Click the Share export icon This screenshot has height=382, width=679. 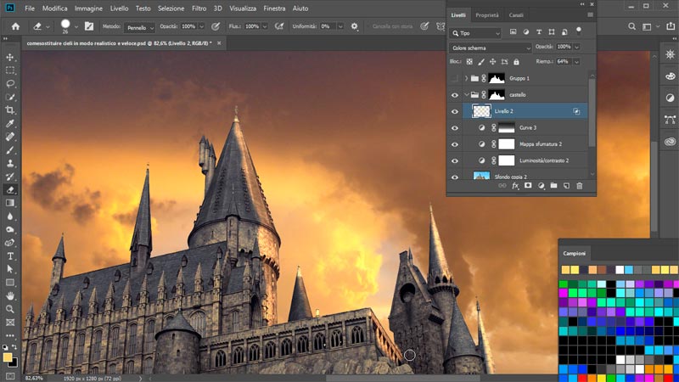coord(671,26)
